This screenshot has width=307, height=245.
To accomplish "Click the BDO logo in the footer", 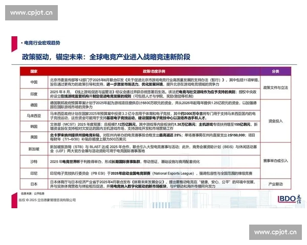I will pos(290,199).
